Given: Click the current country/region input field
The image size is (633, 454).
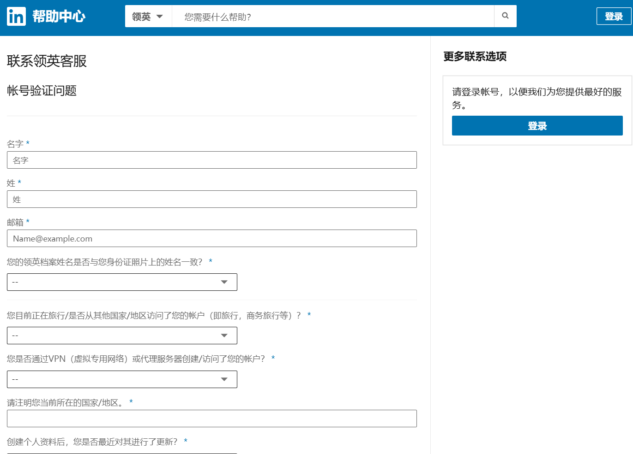Looking at the screenshot, I should (212, 419).
